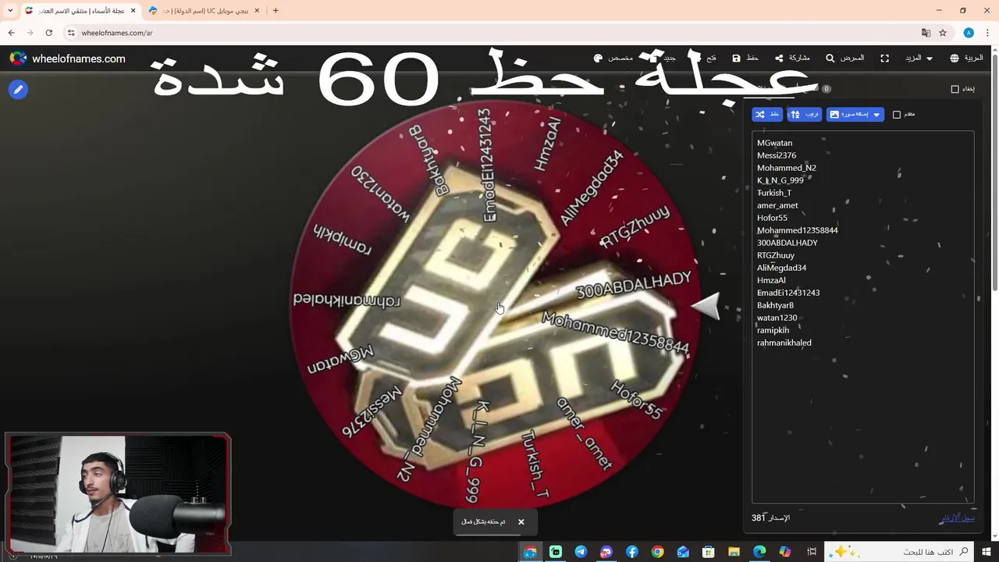
Task: Open the Gallery search icon
Action: click(830, 59)
